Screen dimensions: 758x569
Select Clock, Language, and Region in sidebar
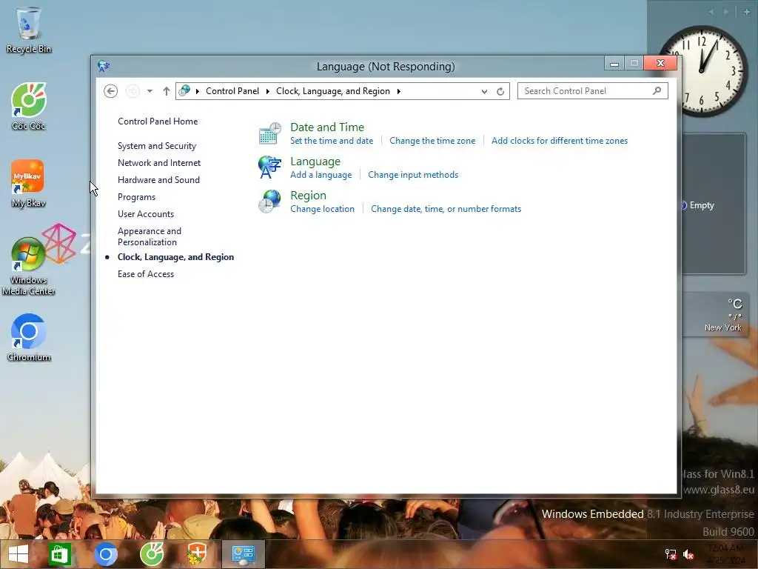[x=175, y=257]
